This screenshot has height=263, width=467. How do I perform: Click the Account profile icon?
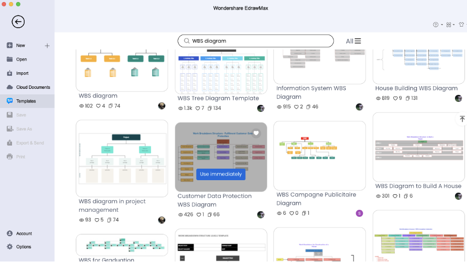tap(10, 233)
